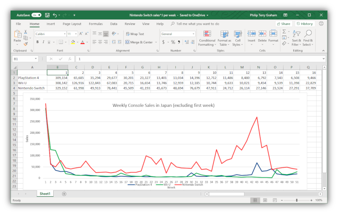Toggle Align Left horizontal alignment
This screenshot has width=338, height=214.
94,42
